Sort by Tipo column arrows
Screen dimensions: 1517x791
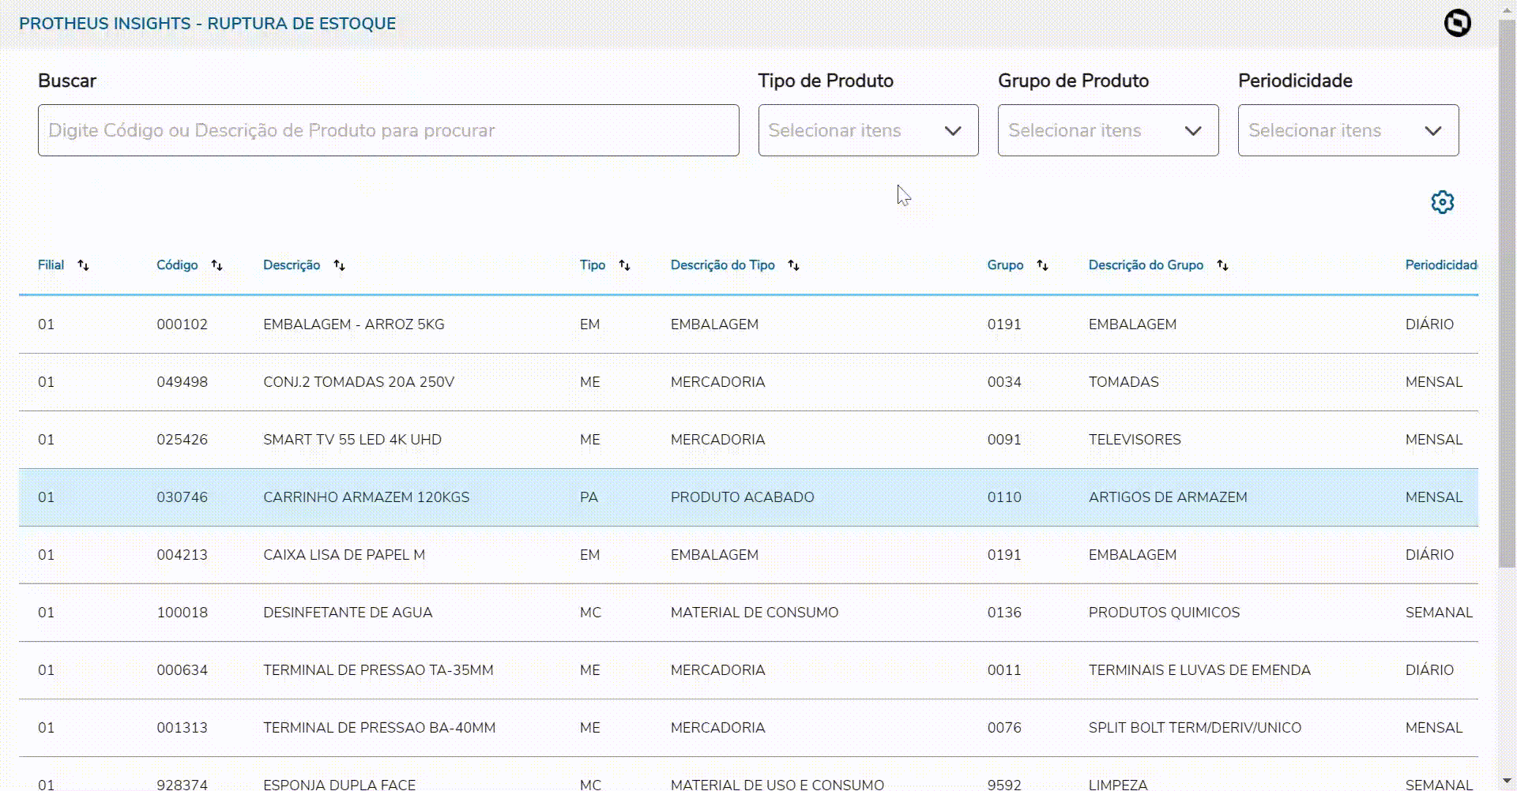click(x=624, y=265)
